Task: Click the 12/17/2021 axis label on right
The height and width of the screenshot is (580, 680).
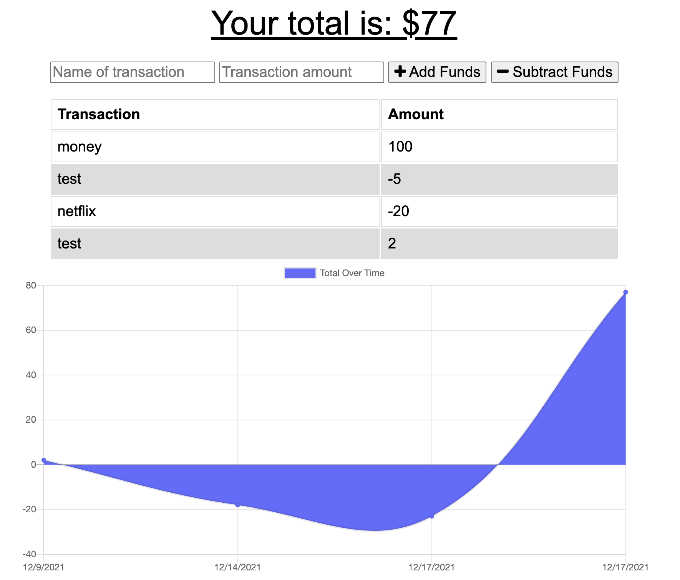Action: 625,567
